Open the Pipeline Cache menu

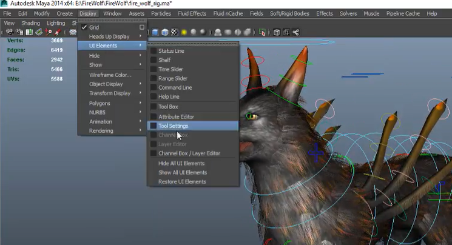tap(403, 13)
